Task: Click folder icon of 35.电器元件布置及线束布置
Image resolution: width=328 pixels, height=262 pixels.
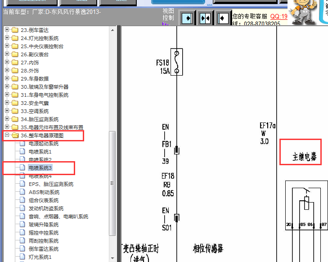Action: (x=15, y=127)
